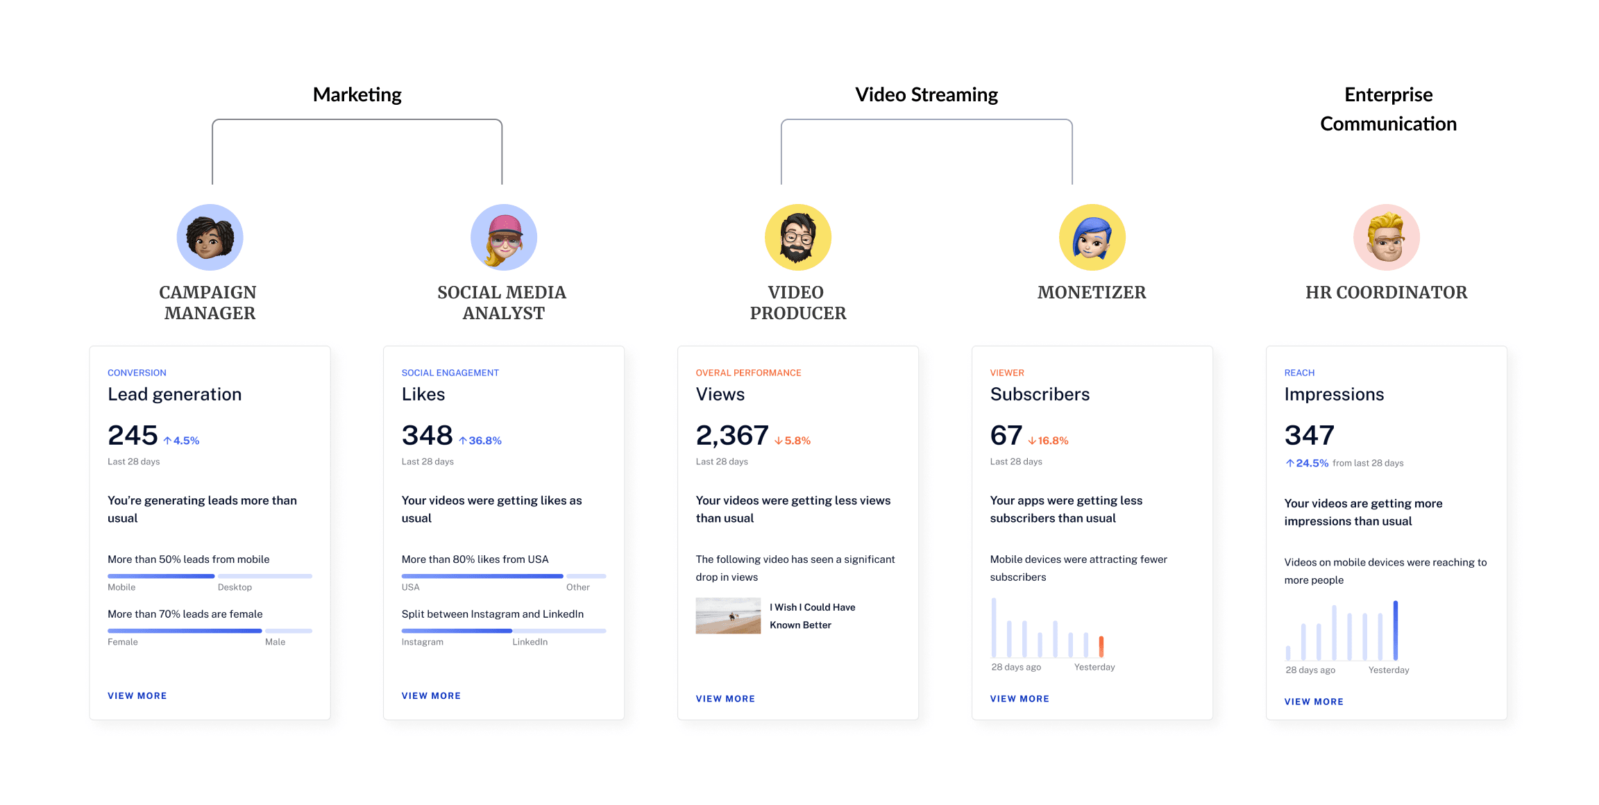The image size is (1599, 805).
Task: Click the 4.5% increase indicator
Action: 182,441
